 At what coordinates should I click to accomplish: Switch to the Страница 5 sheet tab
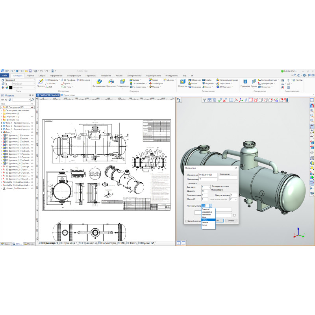pyautogui.click(x=70, y=243)
